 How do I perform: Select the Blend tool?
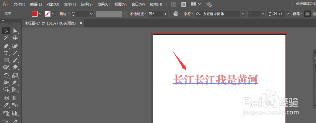pyautogui.click(x=15, y=105)
